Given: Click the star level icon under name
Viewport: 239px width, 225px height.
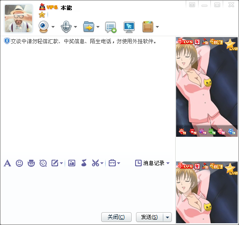Looking at the screenshot, I should [x=42, y=15].
